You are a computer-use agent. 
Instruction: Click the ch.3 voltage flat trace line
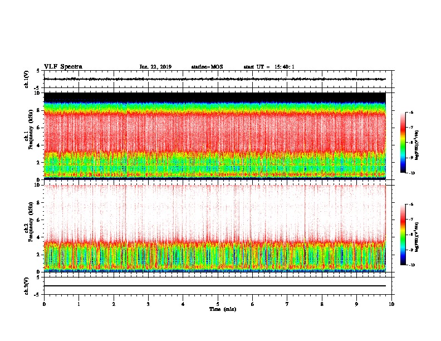click(x=215, y=286)
